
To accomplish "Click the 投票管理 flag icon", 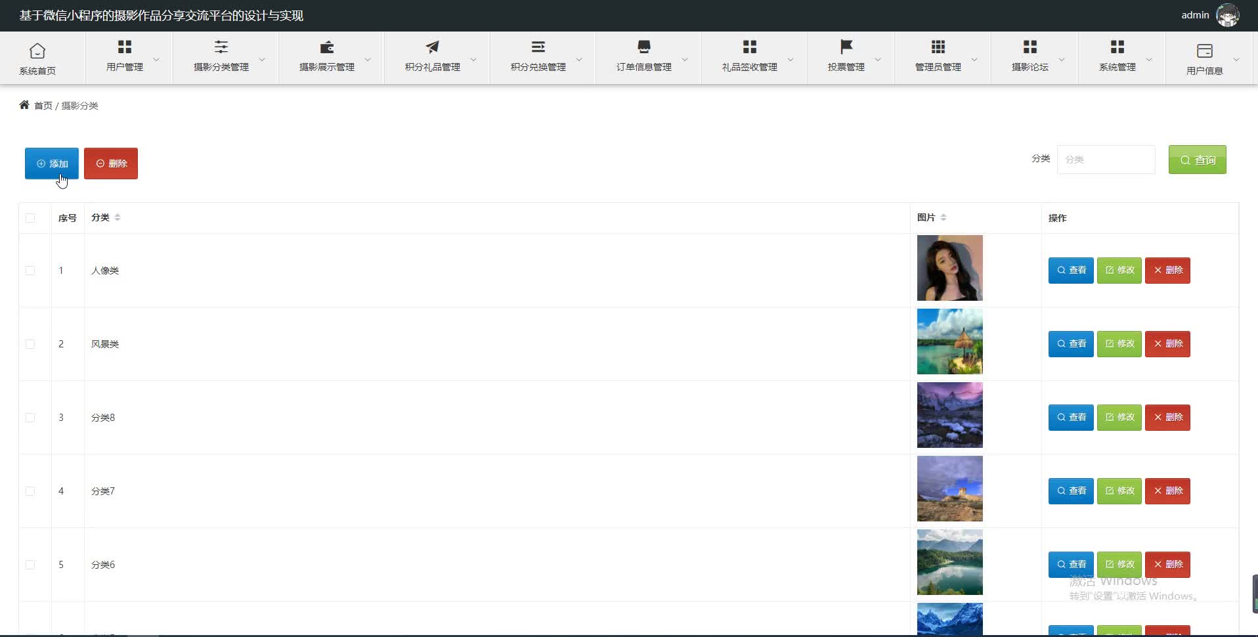I will tap(846, 47).
